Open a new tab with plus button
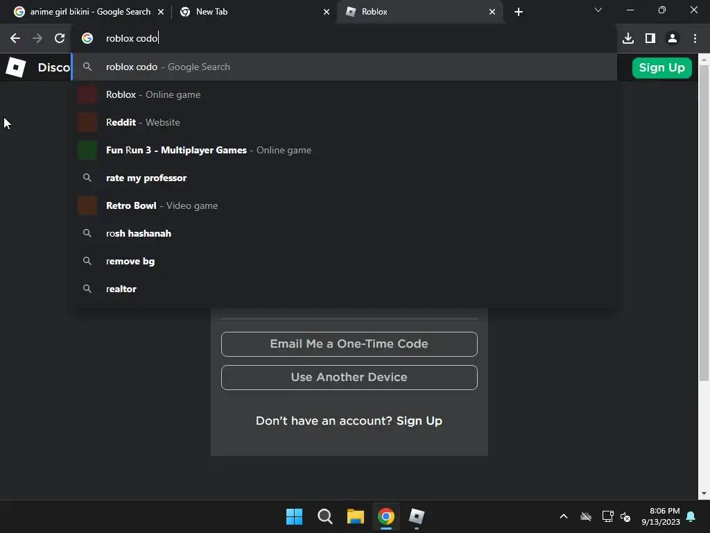Screen dimensions: 710x533 click(x=519, y=12)
